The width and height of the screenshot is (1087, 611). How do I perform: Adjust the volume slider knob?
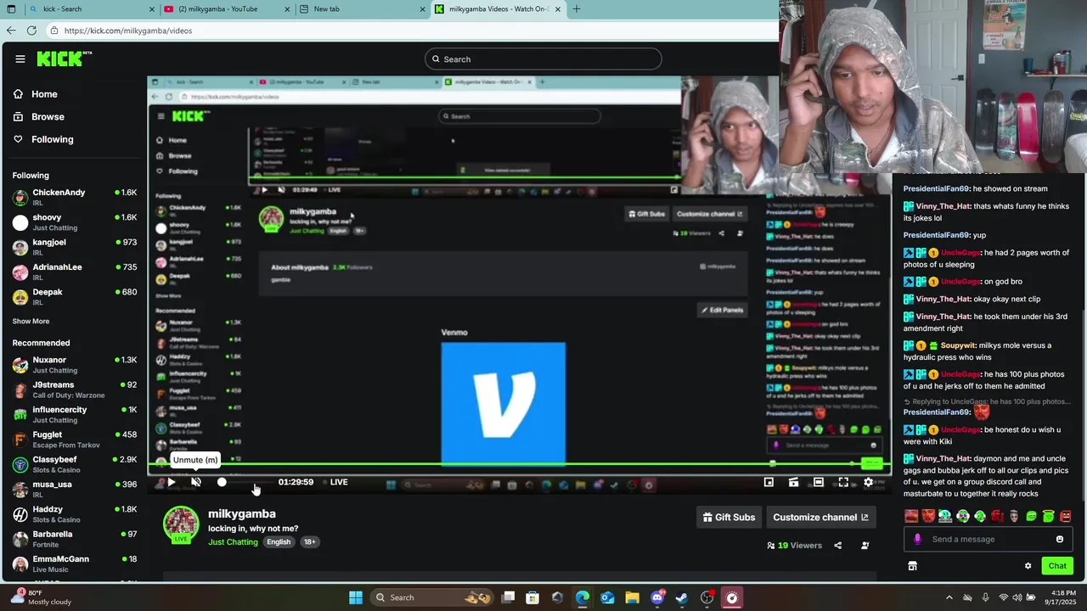pos(222,482)
